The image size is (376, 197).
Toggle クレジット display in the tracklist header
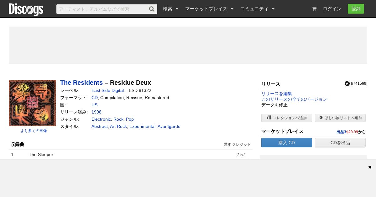coord(242,144)
